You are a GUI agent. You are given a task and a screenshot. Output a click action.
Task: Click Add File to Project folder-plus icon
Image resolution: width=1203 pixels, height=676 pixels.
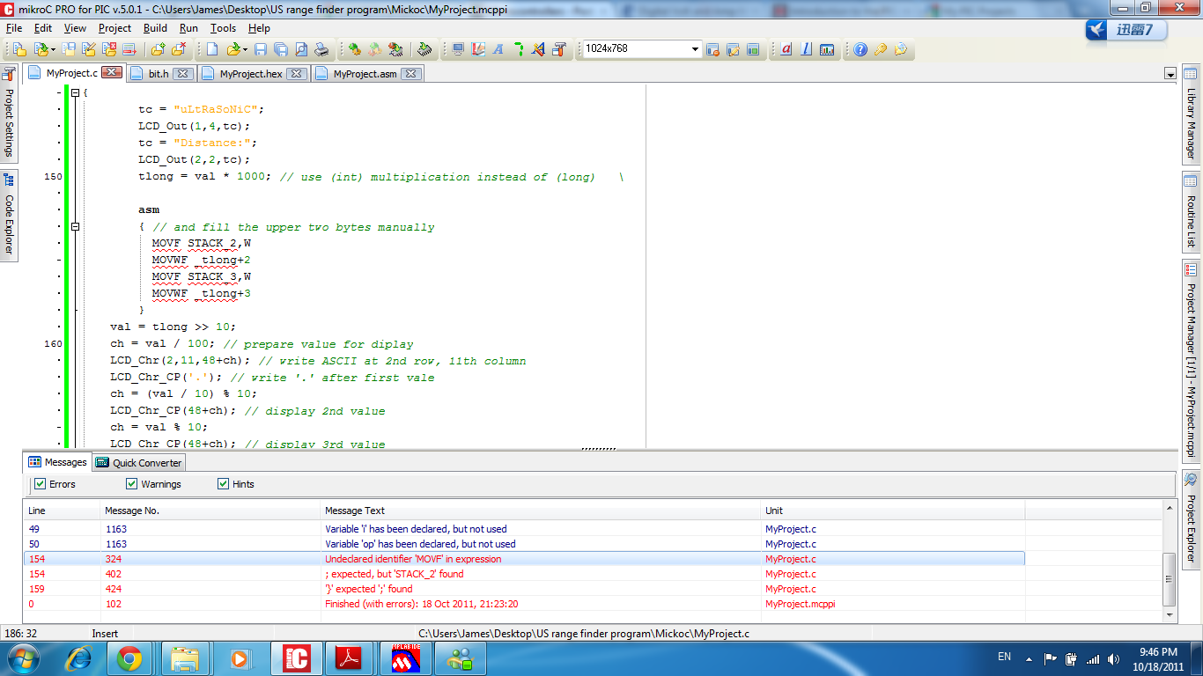pyautogui.click(x=158, y=49)
